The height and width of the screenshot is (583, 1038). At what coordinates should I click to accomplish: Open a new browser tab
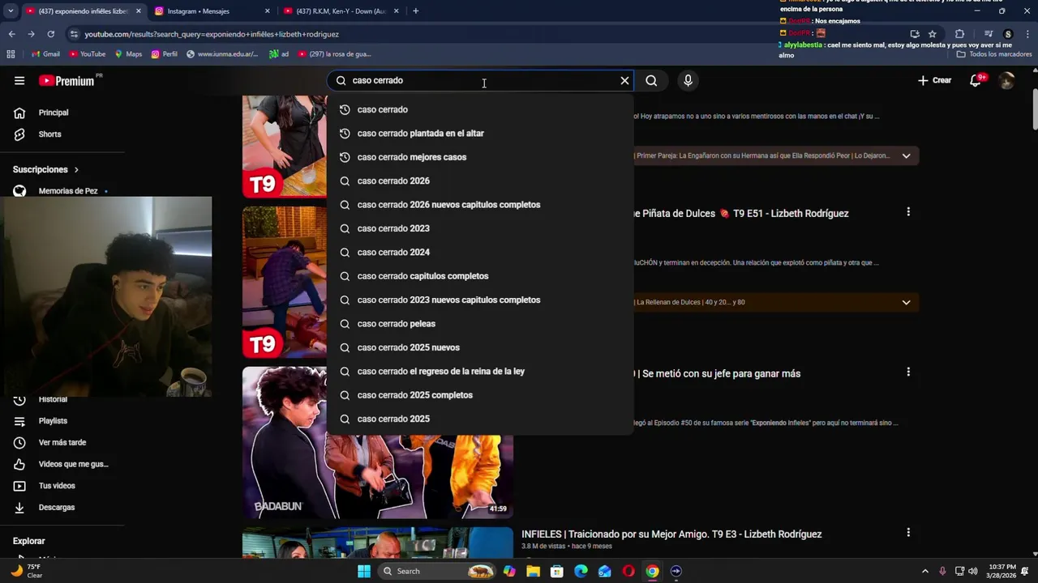point(415,11)
